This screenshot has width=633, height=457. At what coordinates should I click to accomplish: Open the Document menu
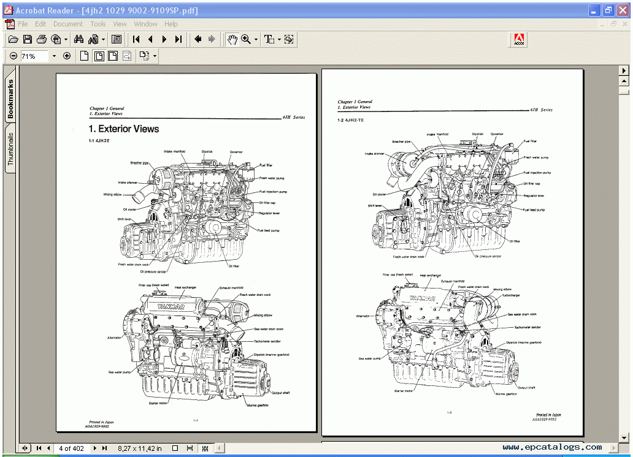[x=67, y=24]
